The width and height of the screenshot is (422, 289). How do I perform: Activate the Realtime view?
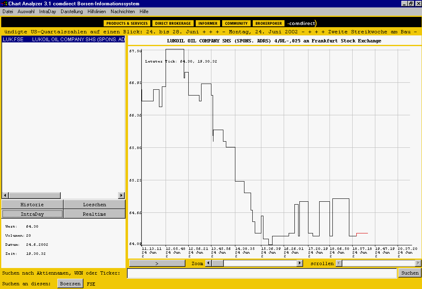click(95, 214)
